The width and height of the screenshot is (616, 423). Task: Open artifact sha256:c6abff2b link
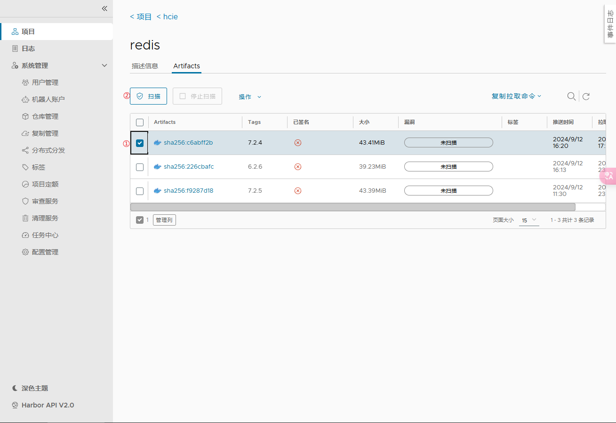188,143
